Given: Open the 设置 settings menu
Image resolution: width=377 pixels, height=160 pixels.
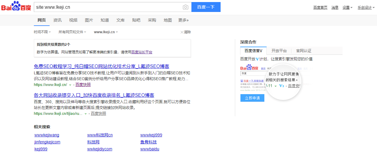Looking at the screenshot, I should click(x=347, y=8).
